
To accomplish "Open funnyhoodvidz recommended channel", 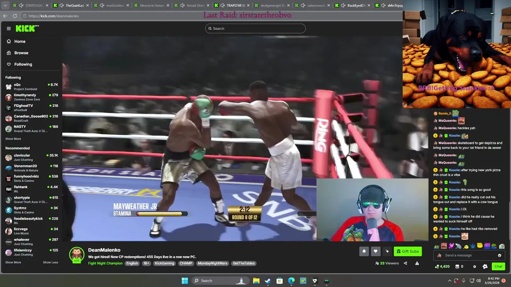I will pyautogui.click(x=31, y=178).
